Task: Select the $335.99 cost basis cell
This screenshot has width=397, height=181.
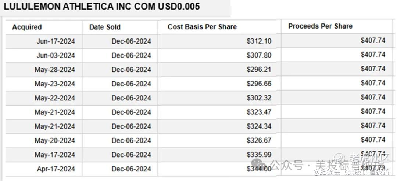Action: click(x=259, y=155)
